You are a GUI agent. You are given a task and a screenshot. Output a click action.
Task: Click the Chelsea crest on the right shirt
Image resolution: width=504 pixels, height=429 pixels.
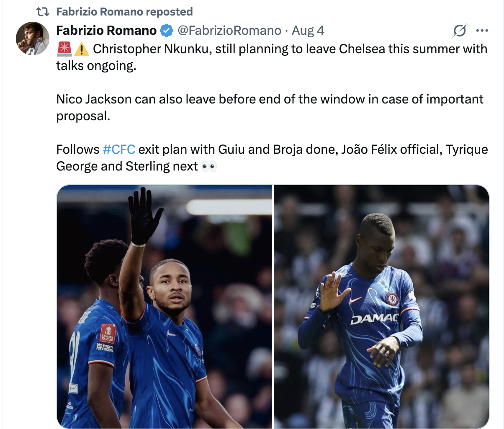pyautogui.click(x=392, y=299)
